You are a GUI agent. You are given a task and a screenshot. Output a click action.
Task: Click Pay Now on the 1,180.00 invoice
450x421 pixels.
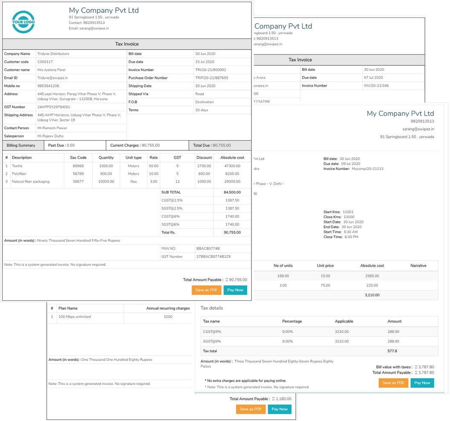click(279, 409)
